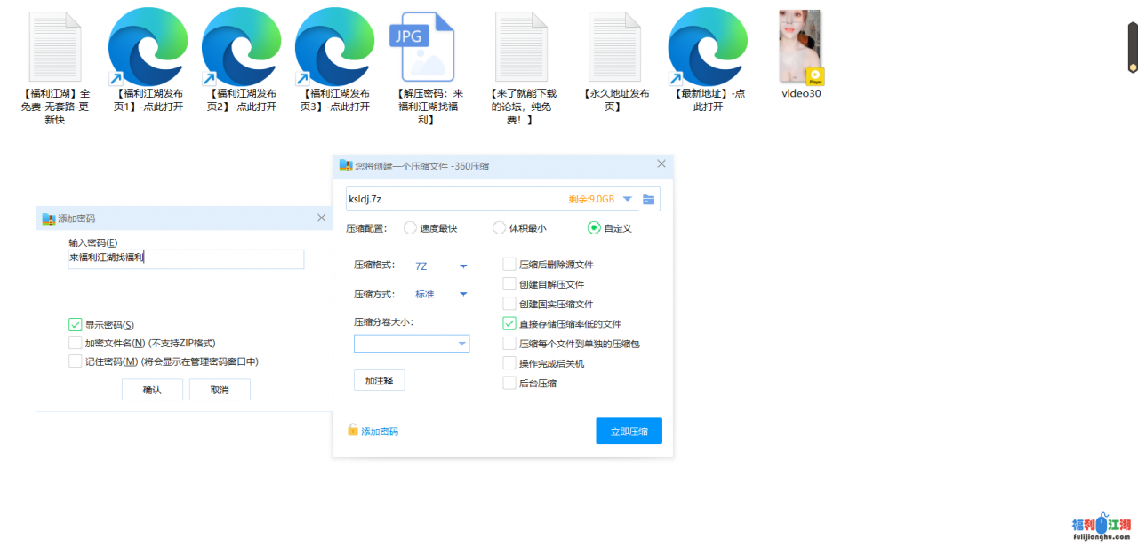This screenshot has width=1138, height=547.
Task: Click the 立即压缩 button
Action: tap(629, 431)
